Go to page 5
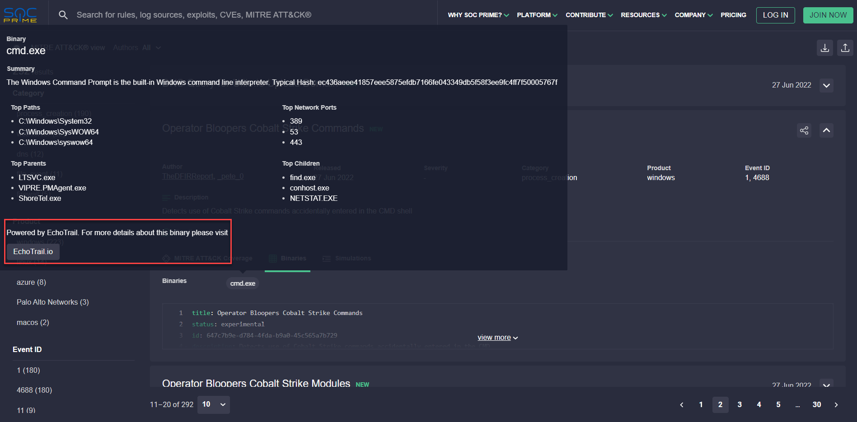The image size is (857, 422). 778,405
